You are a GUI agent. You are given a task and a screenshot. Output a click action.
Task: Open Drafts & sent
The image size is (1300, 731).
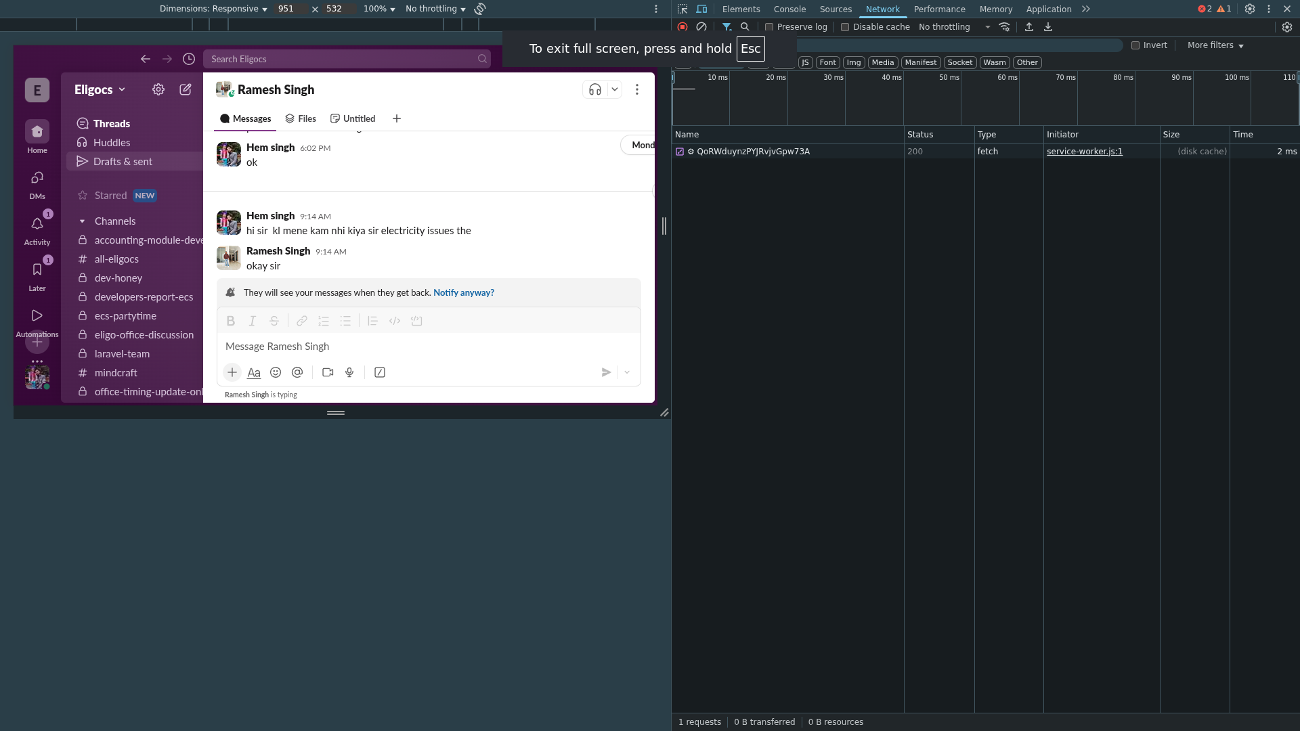pyautogui.click(x=135, y=162)
